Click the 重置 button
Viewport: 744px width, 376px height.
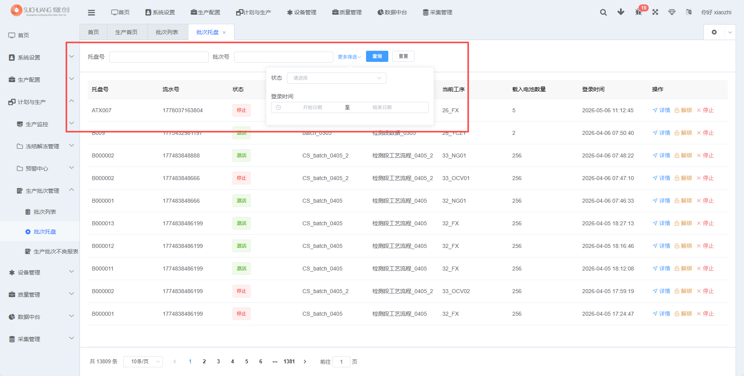click(403, 56)
